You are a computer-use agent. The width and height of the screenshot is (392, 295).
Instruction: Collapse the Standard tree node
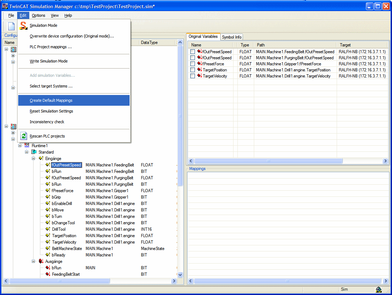pos(26,152)
